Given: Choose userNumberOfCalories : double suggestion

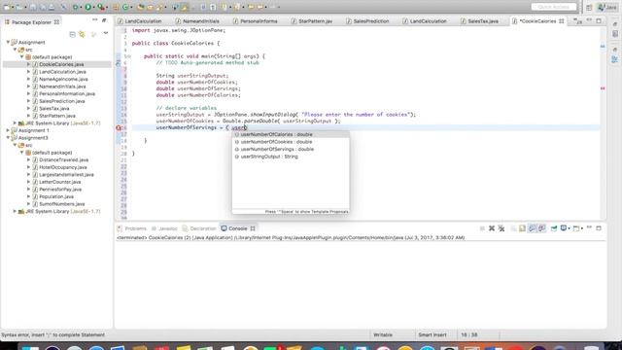Looking at the screenshot, I should tap(291, 134).
